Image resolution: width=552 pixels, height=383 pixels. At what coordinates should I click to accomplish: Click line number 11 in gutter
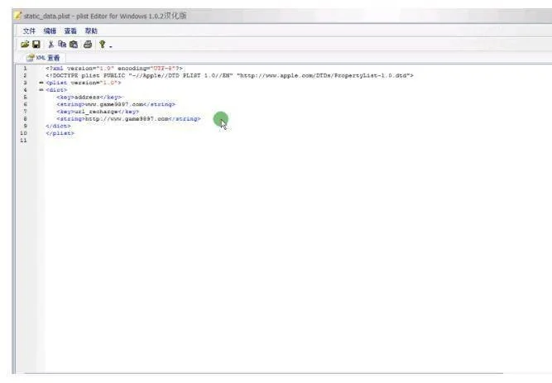pyautogui.click(x=22, y=141)
